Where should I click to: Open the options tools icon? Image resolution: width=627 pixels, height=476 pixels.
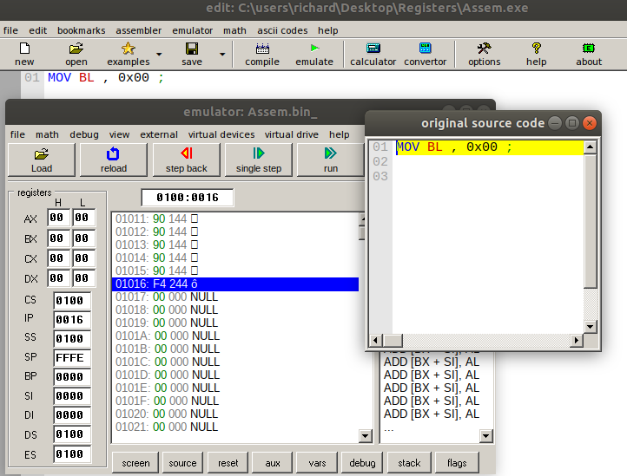pyautogui.click(x=484, y=49)
